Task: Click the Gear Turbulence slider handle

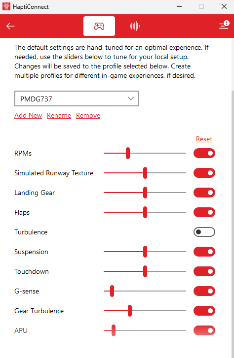Action: click(x=130, y=311)
